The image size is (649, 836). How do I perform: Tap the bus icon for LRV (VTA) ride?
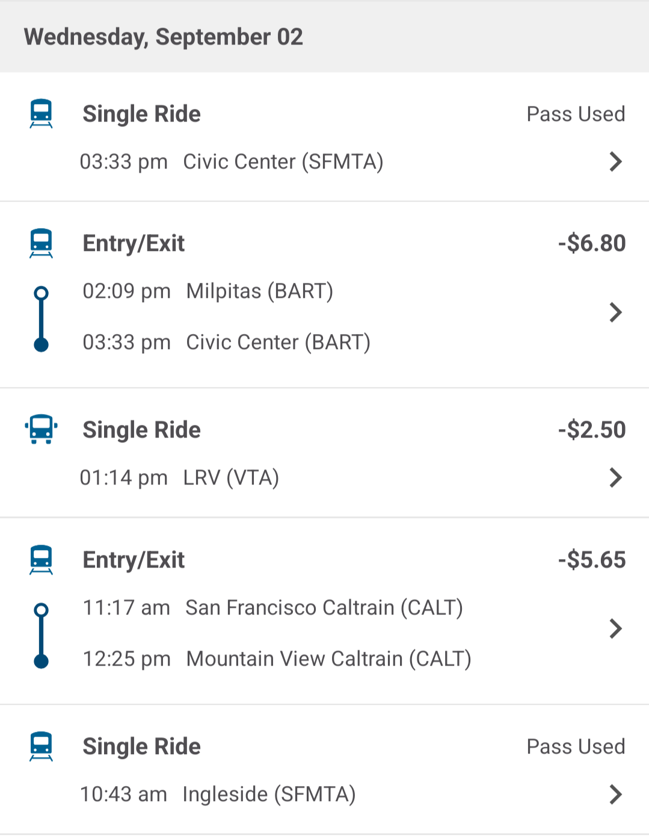[41, 430]
